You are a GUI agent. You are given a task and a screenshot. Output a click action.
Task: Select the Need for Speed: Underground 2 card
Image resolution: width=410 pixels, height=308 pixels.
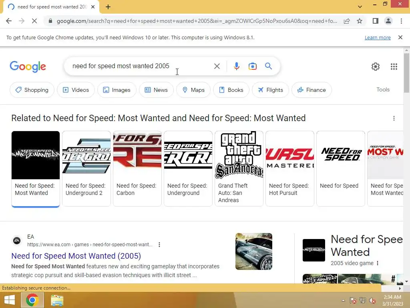coord(86,169)
